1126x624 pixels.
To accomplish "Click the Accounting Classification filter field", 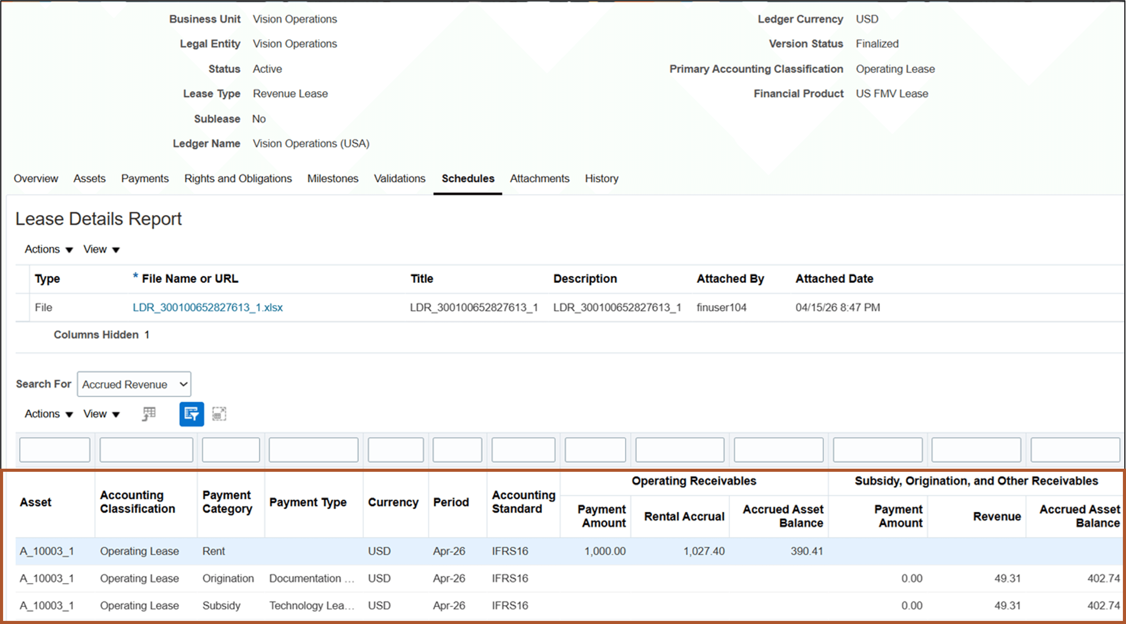I will pos(146,449).
